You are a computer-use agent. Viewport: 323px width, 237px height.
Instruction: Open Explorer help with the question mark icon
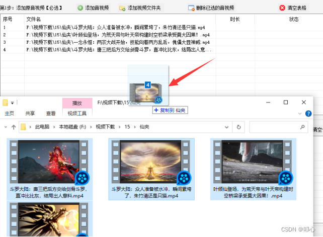[308, 113]
